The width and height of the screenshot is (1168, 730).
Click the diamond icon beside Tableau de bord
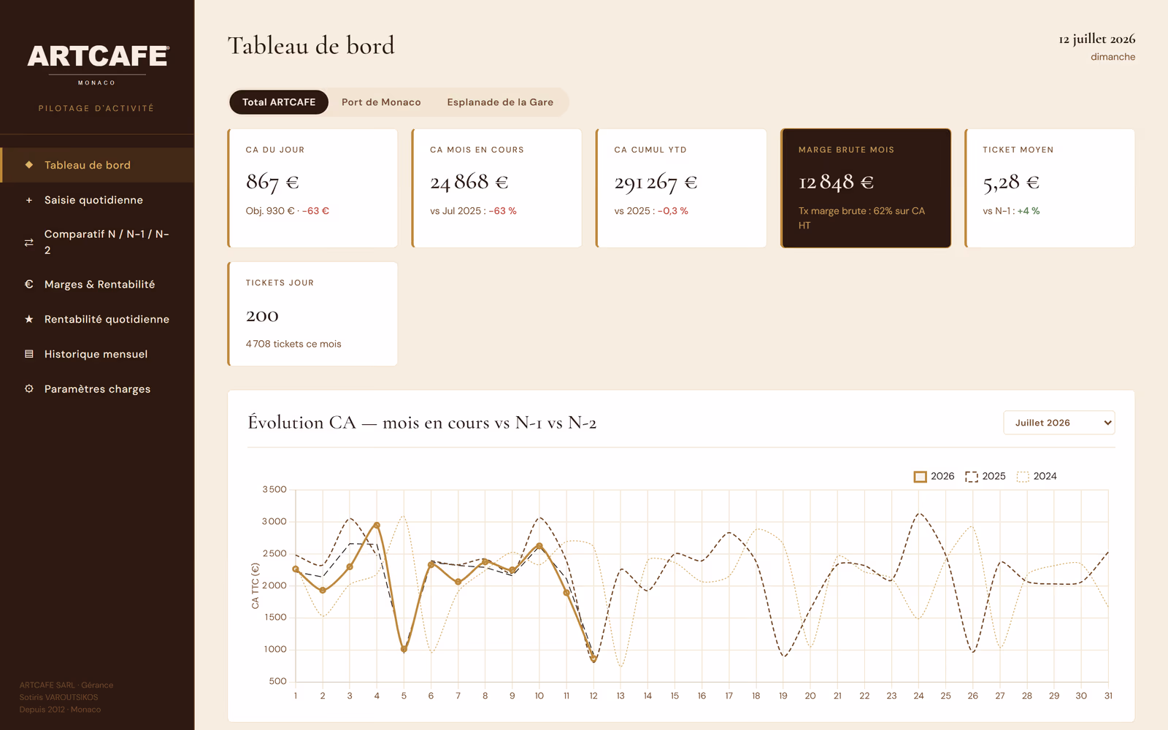[29, 165]
